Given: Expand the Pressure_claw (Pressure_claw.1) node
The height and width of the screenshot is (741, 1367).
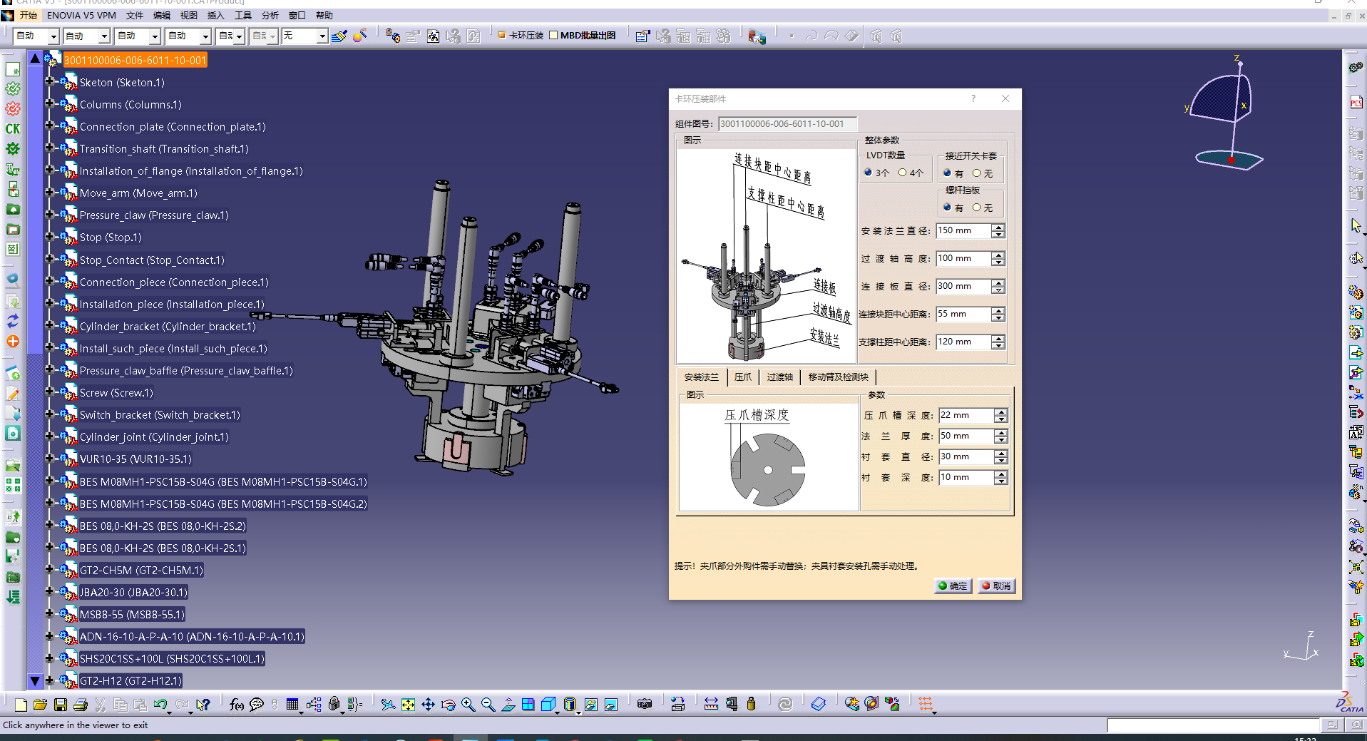Looking at the screenshot, I should (49, 215).
